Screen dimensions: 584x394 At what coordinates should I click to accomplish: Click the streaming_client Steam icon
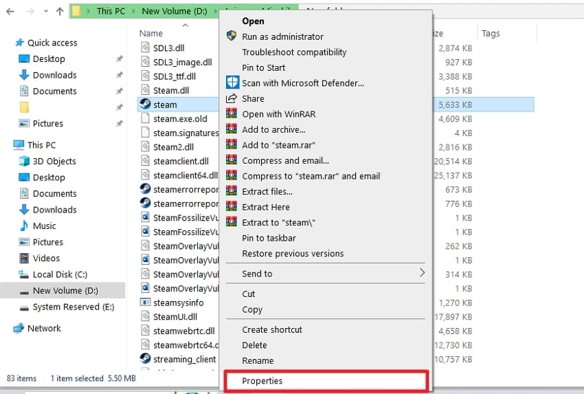pyautogui.click(x=145, y=358)
